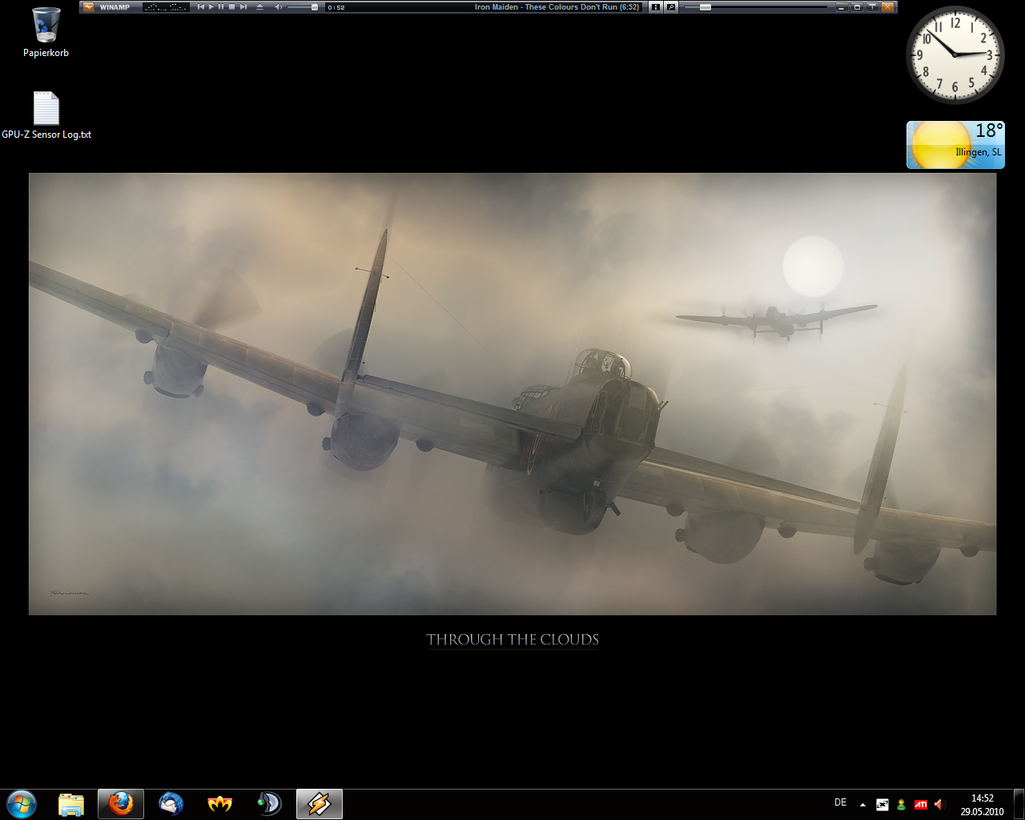Click the song title ticker in Winamp

pyautogui.click(x=557, y=6)
